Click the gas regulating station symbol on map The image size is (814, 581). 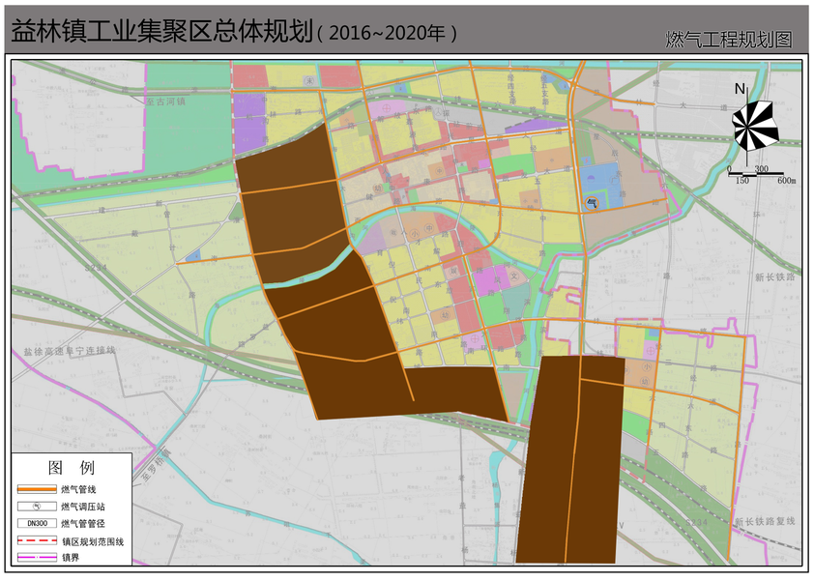(x=593, y=202)
